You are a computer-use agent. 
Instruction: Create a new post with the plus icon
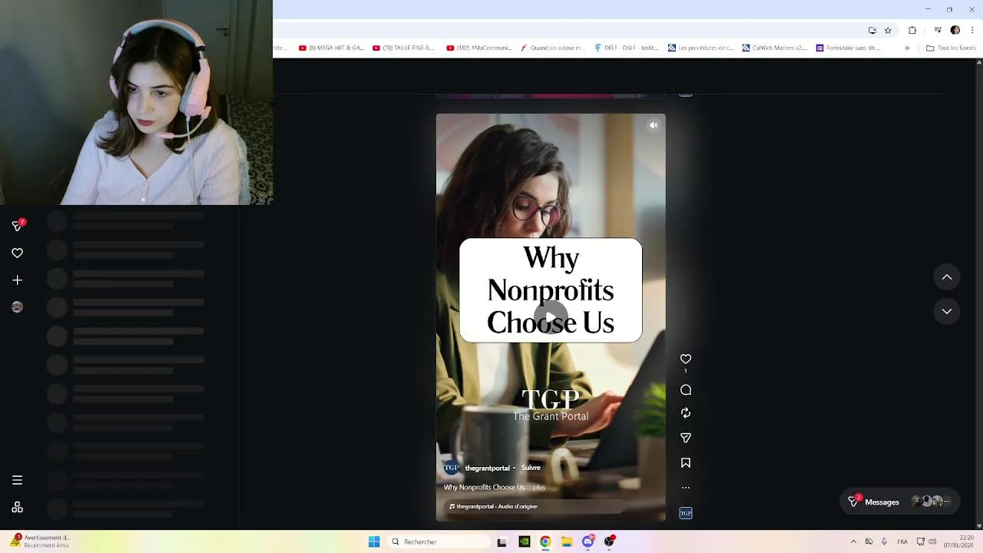(x=17, y=280)
